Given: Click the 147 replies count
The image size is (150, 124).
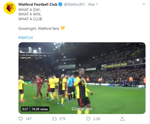Looking at the screenshot, I should tap(29, 119).
